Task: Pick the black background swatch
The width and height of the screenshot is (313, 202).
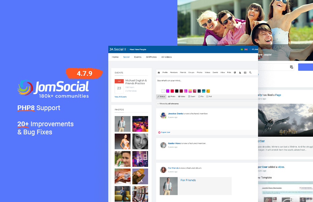Action: [x=177, y=91]
